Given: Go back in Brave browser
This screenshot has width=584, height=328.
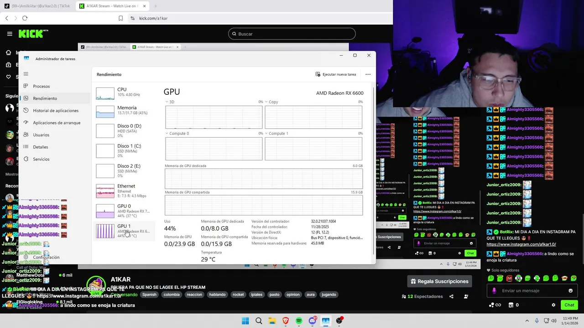Looking at the screenshot, I should 7,18.
